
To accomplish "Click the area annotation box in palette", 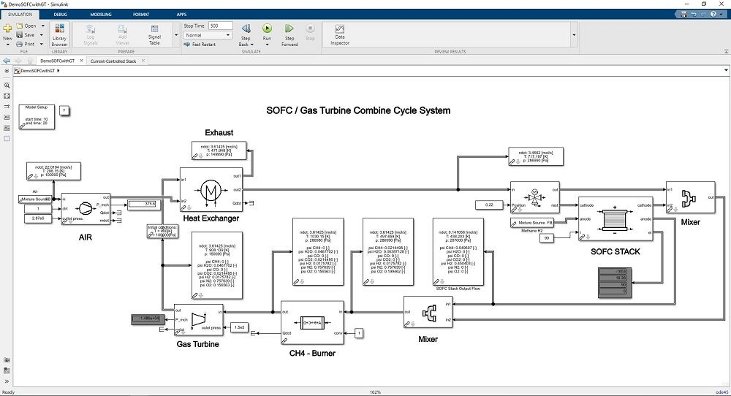I will pos(7,137).
